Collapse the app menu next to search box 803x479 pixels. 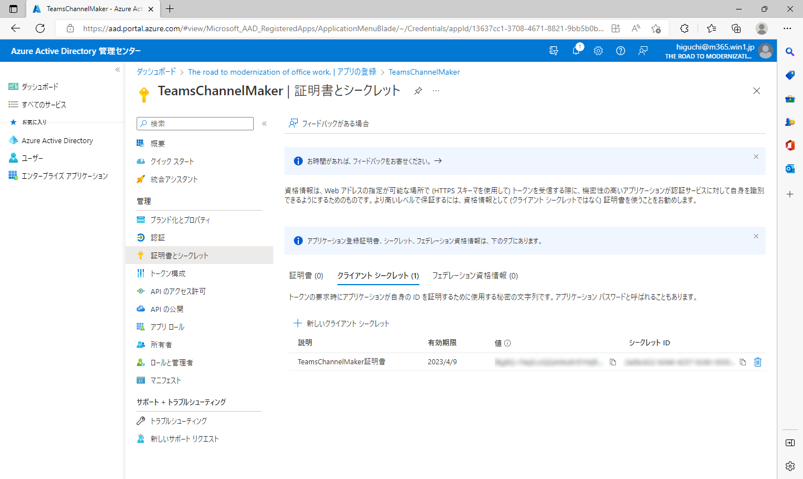[264, 124]
